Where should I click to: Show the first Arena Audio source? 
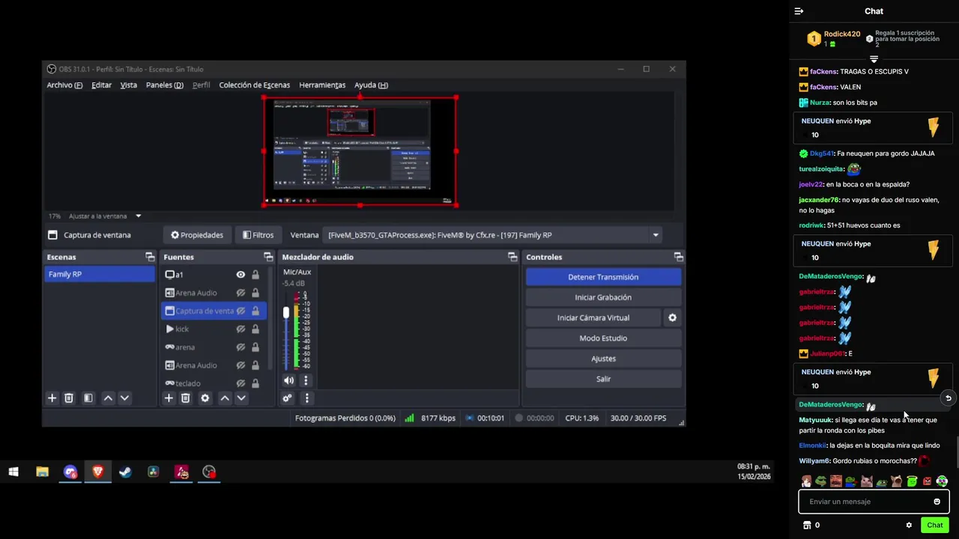coord(240,293)
